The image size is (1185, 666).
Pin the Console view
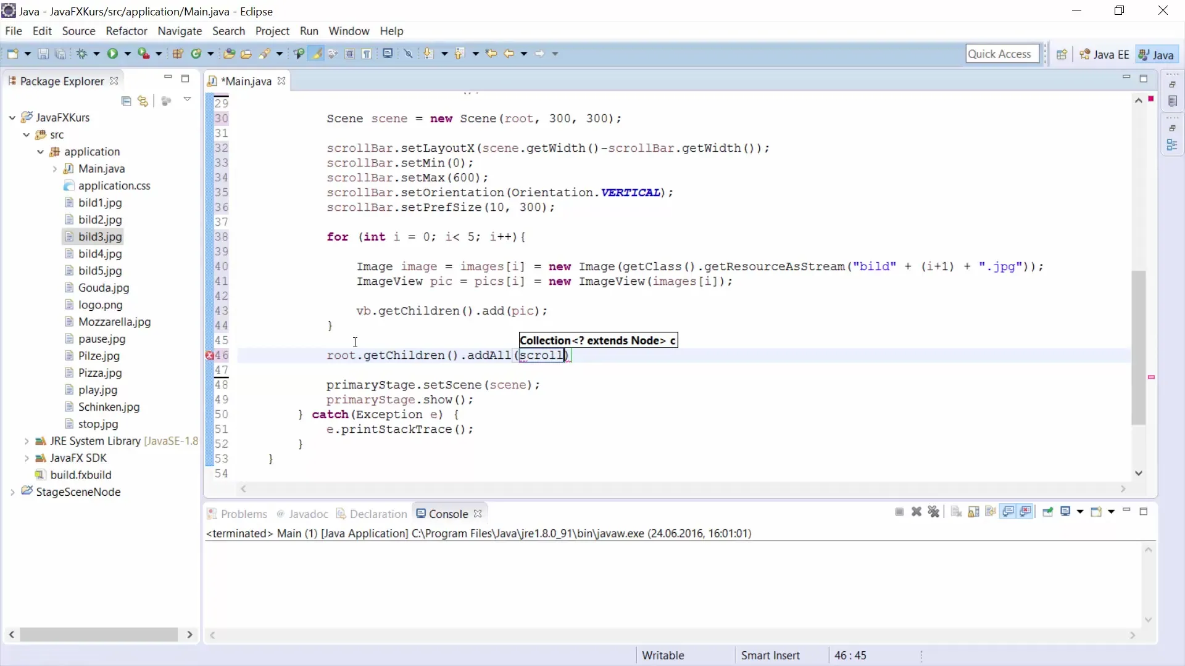click(1047, 512)
